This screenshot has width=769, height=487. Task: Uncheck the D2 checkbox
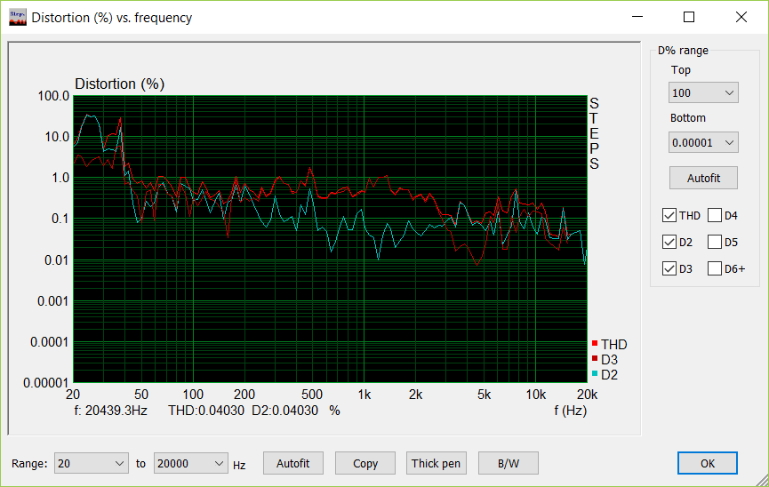coord(669,242)
